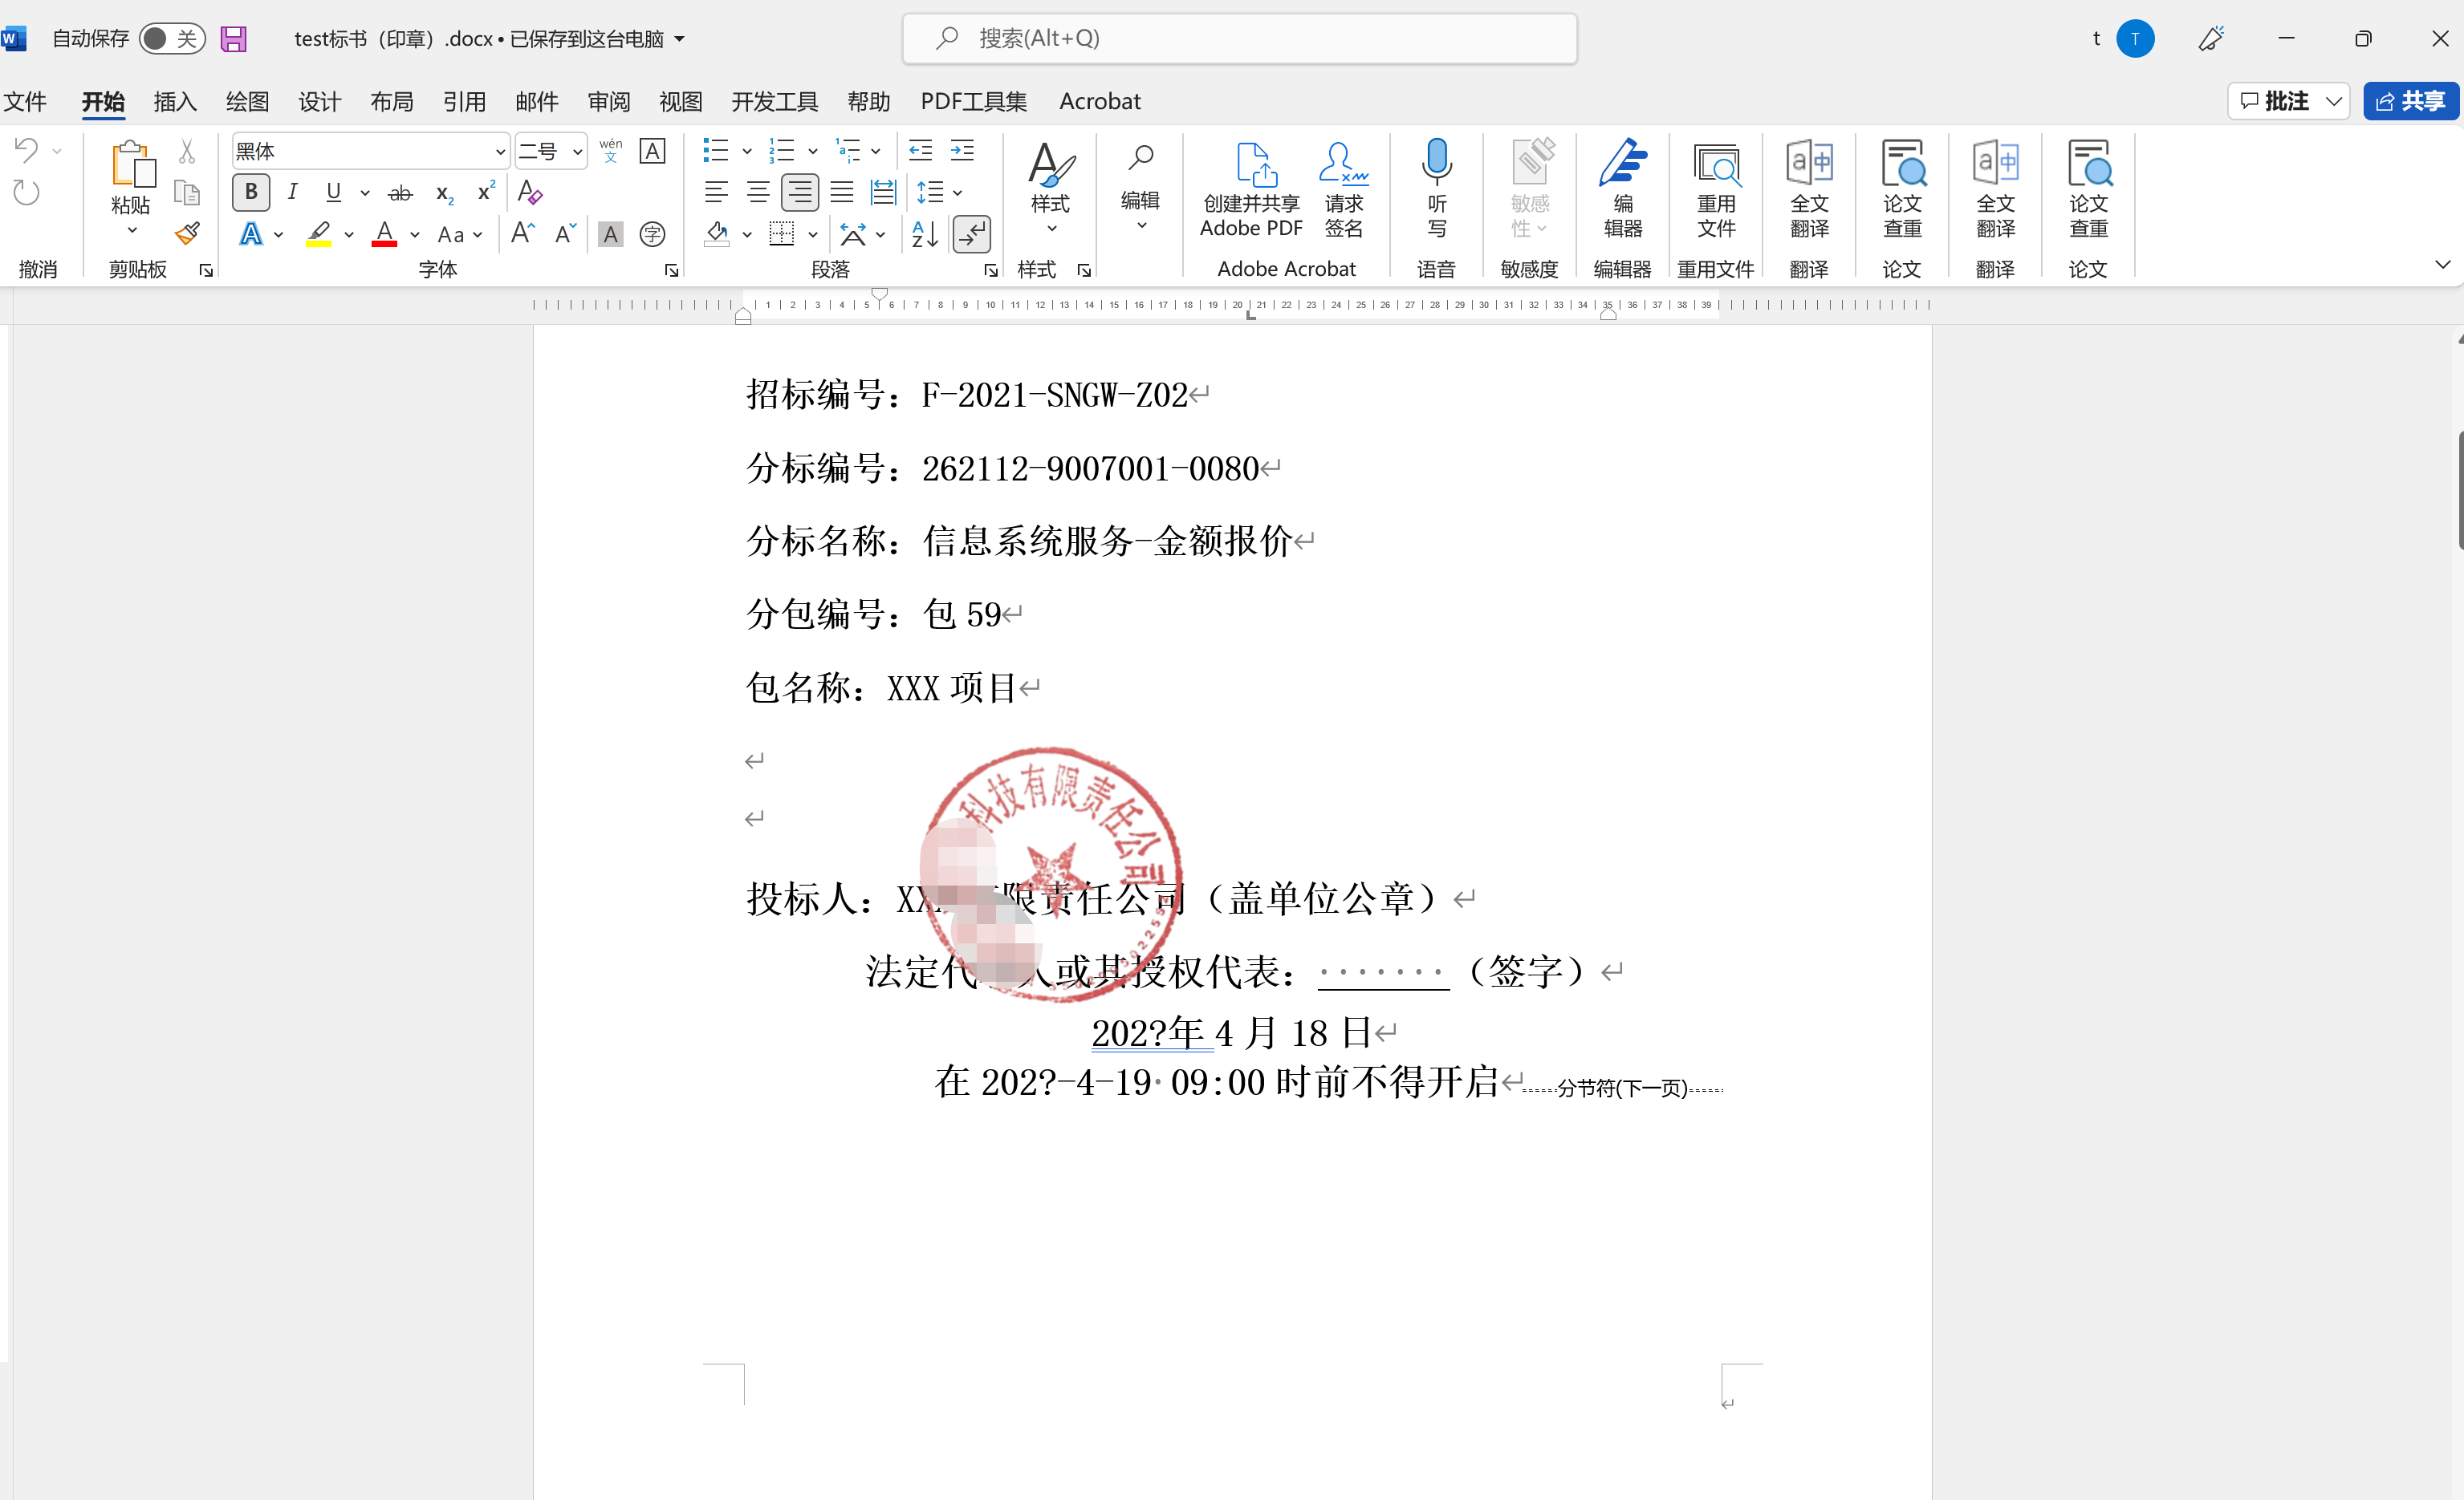Click the Comments button
This screenshot has height=1500, width=2464.
point(2275,101)
